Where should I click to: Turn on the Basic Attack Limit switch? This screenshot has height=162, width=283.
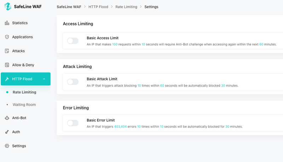click(x=73, y=82)
